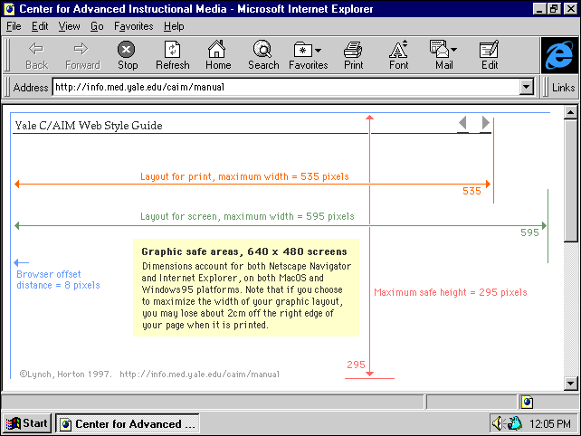581x436 pixels.
Task: Click the '©Lynch, Horton 1997' footer text
Action: click(65, 374)
